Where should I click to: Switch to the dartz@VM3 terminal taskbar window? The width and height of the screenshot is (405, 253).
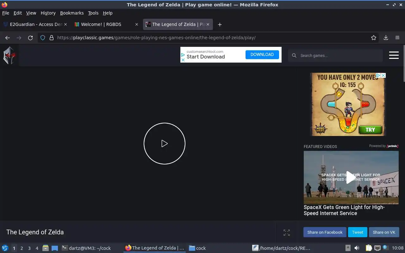86,248
